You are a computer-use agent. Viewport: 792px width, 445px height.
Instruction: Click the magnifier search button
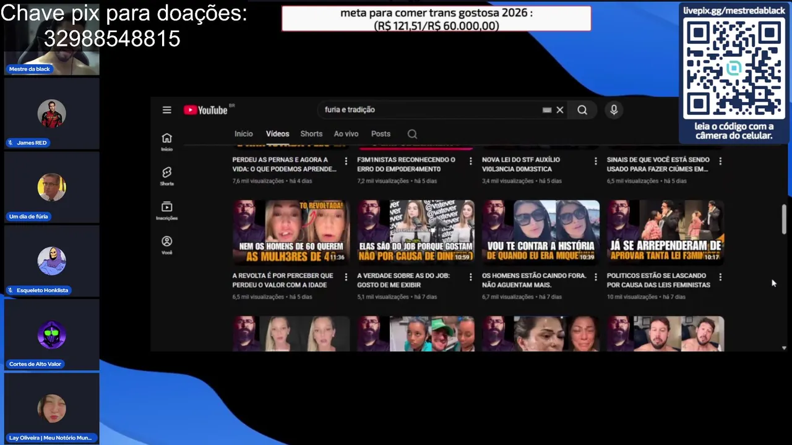582,110
